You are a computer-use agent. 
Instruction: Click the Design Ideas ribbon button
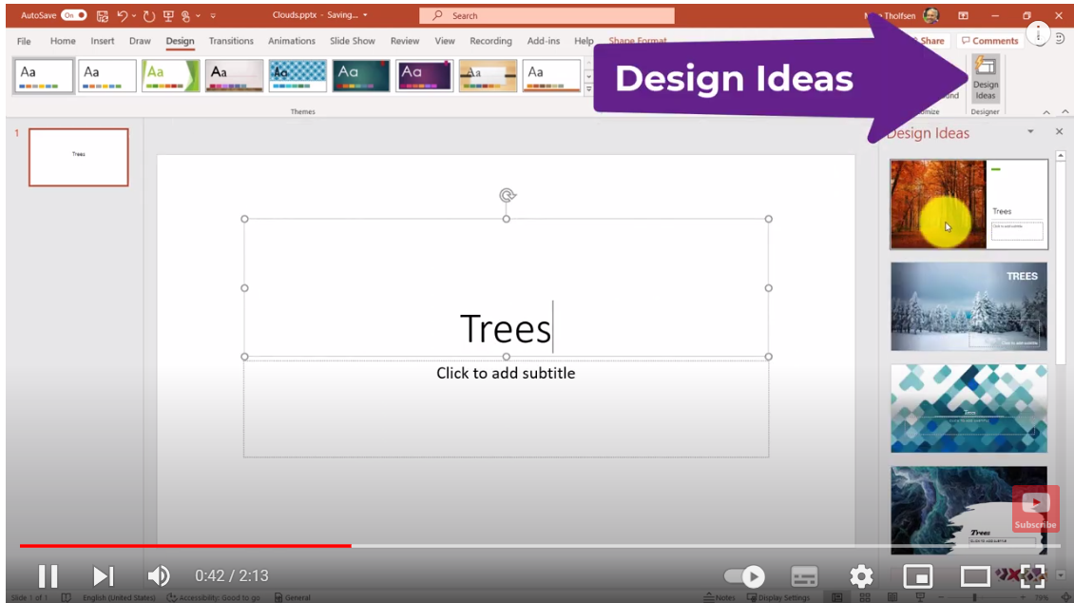[985, 78]
